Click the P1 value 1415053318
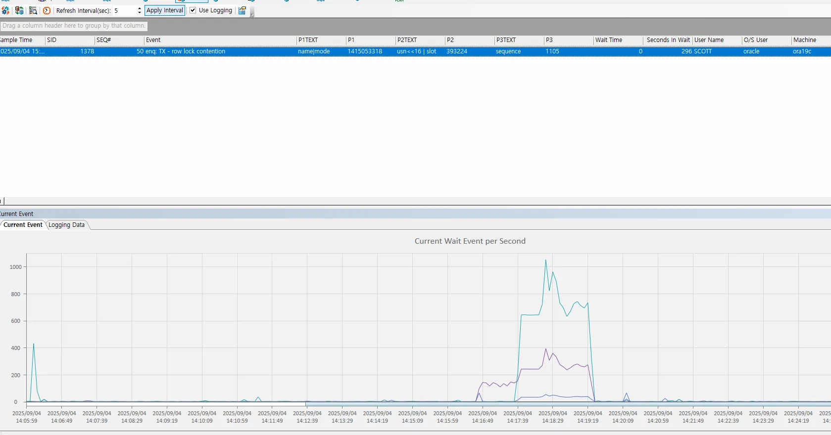The height and width of the screenshot is (435, 831). tap(365, 51)
